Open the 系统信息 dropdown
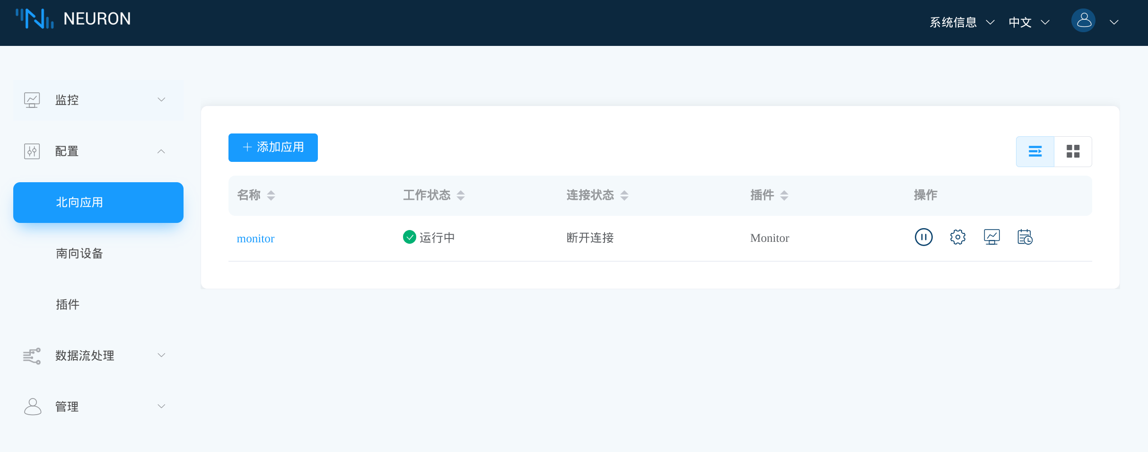This screenshot has width=1148, height=452. click(962, 22)
